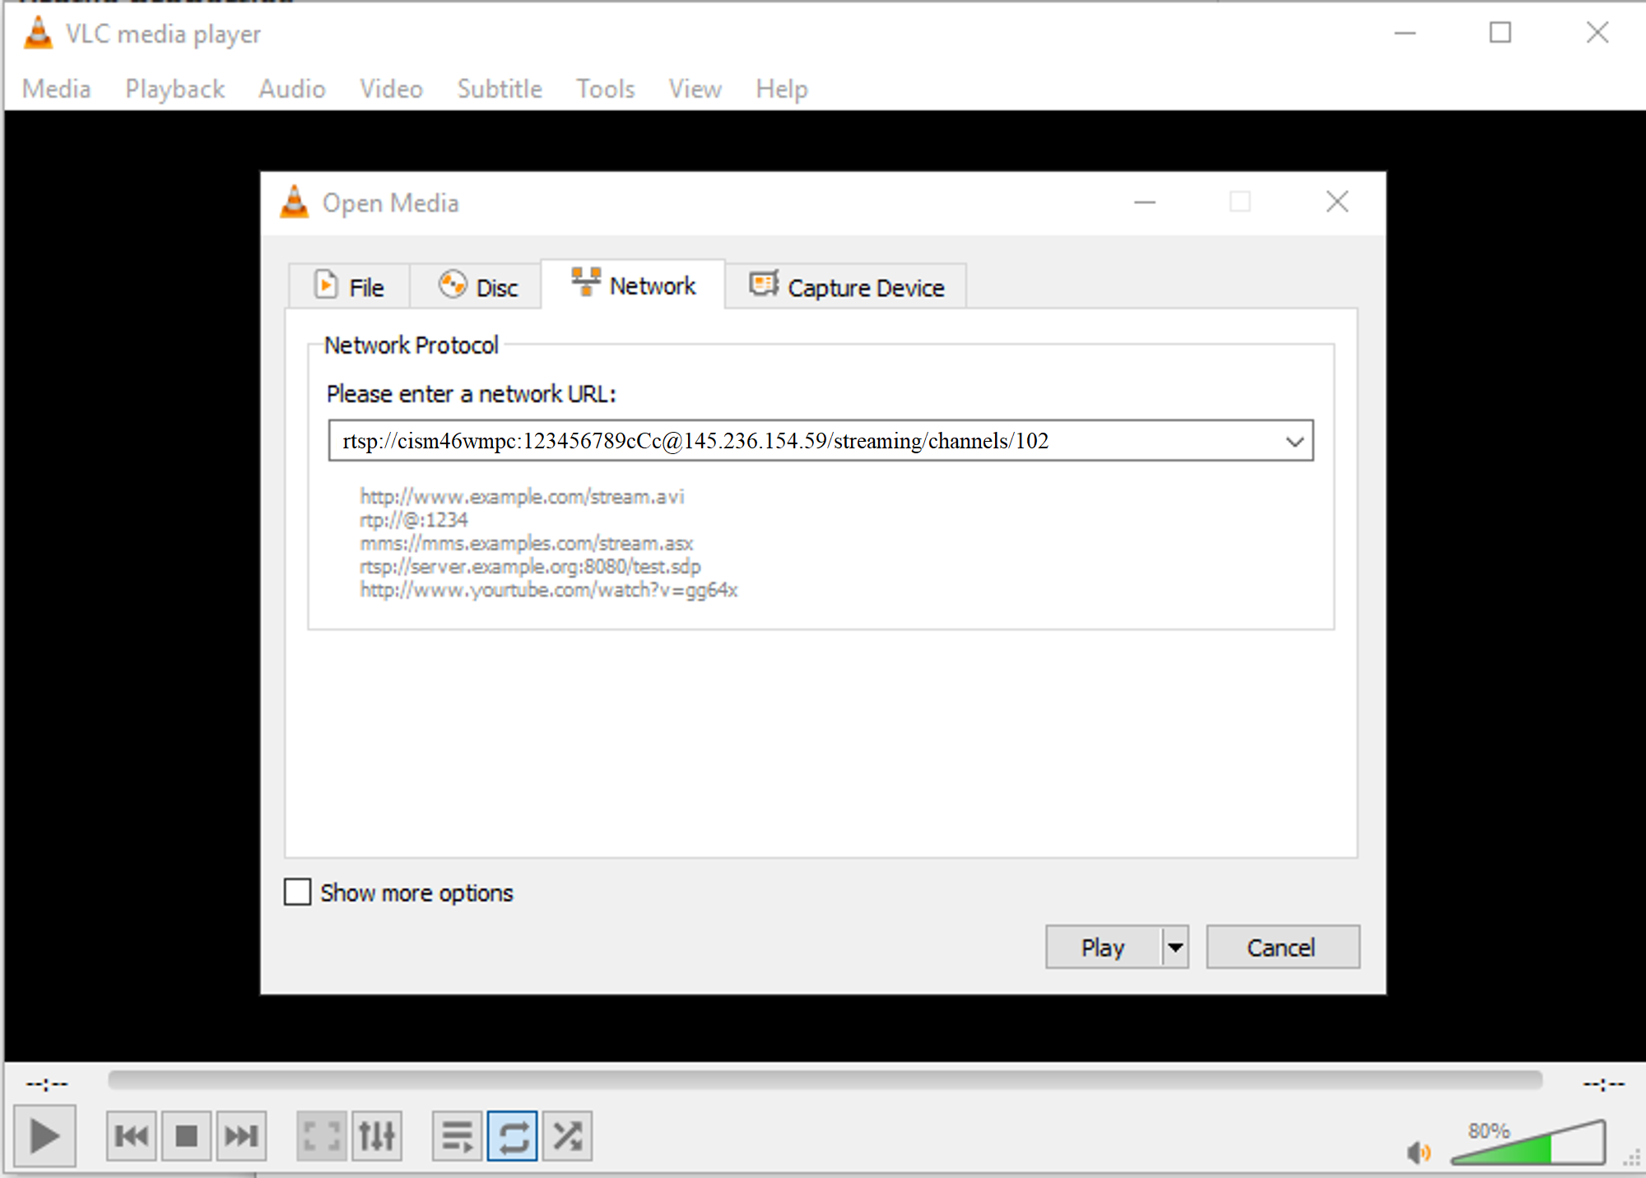Minimize the Open Media dialog
This screenshot has width=1646, height=1178.
point(1145,202)
